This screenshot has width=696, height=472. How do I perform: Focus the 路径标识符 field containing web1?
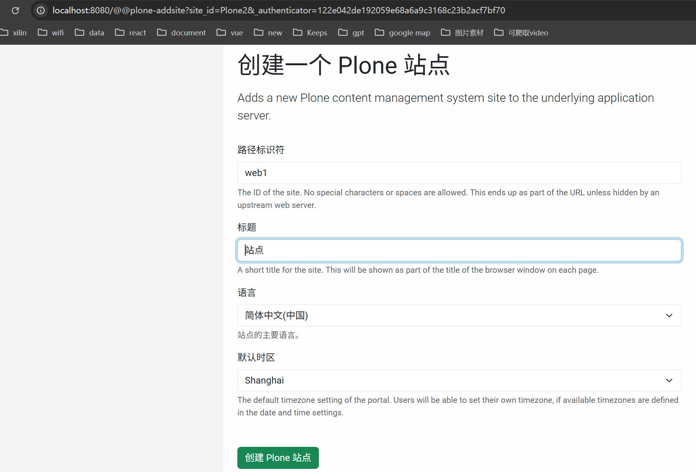tap(459, 173)
